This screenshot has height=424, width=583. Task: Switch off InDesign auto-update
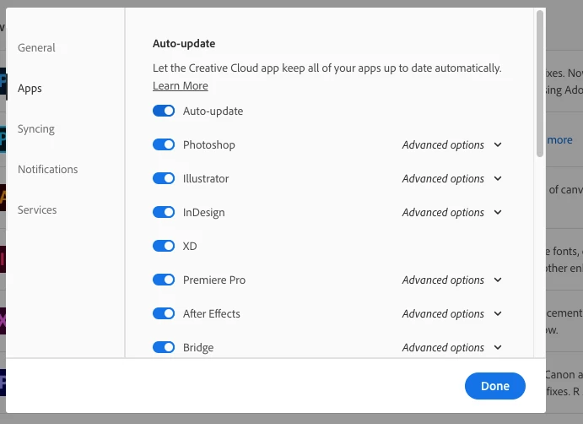pyautogui.click(x=164, y=212)
